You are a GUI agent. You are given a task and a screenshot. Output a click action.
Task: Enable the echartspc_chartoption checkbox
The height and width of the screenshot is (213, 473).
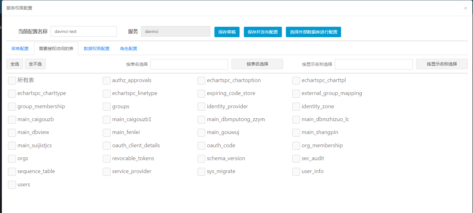click(202, 81)
